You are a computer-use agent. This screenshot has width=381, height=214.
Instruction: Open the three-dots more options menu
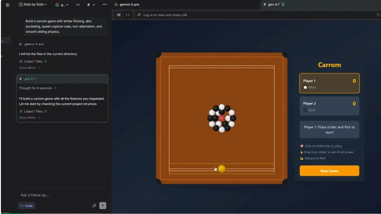[x=105, y=5]
